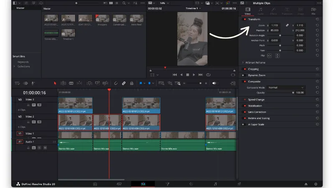This screenshot has height=188, width=334.
Task: Toggle Stabilization enable dot
Action: (x=245, y=106)
